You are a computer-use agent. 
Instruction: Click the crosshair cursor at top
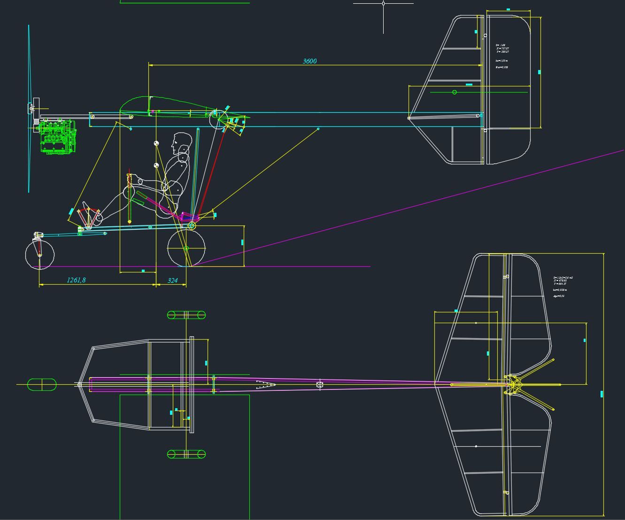coord(383,3)
